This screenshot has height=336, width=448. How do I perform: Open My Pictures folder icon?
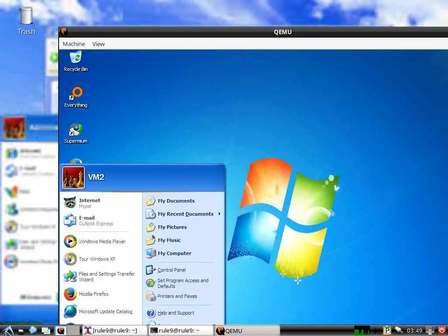150,227
